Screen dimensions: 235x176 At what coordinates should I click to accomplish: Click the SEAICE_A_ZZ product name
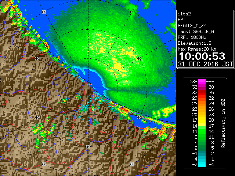click(x=192, y=26)
